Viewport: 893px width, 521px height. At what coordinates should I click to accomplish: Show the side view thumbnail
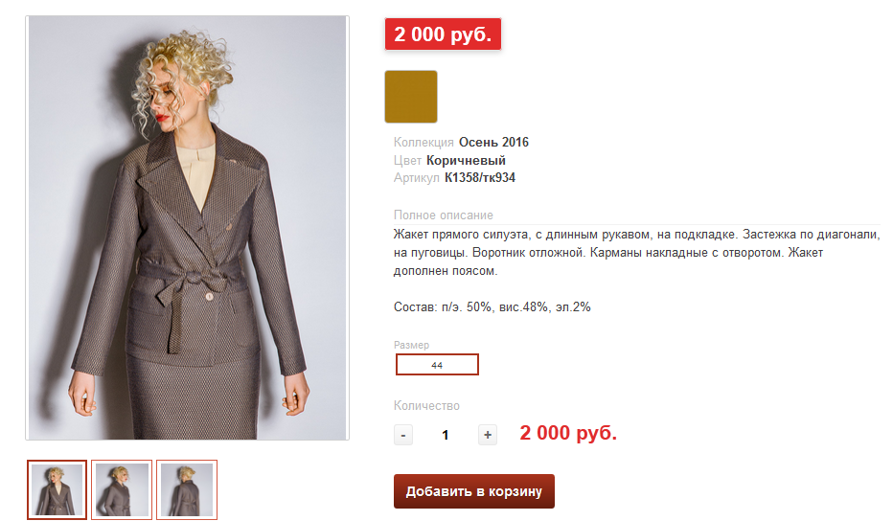point(122,489)
